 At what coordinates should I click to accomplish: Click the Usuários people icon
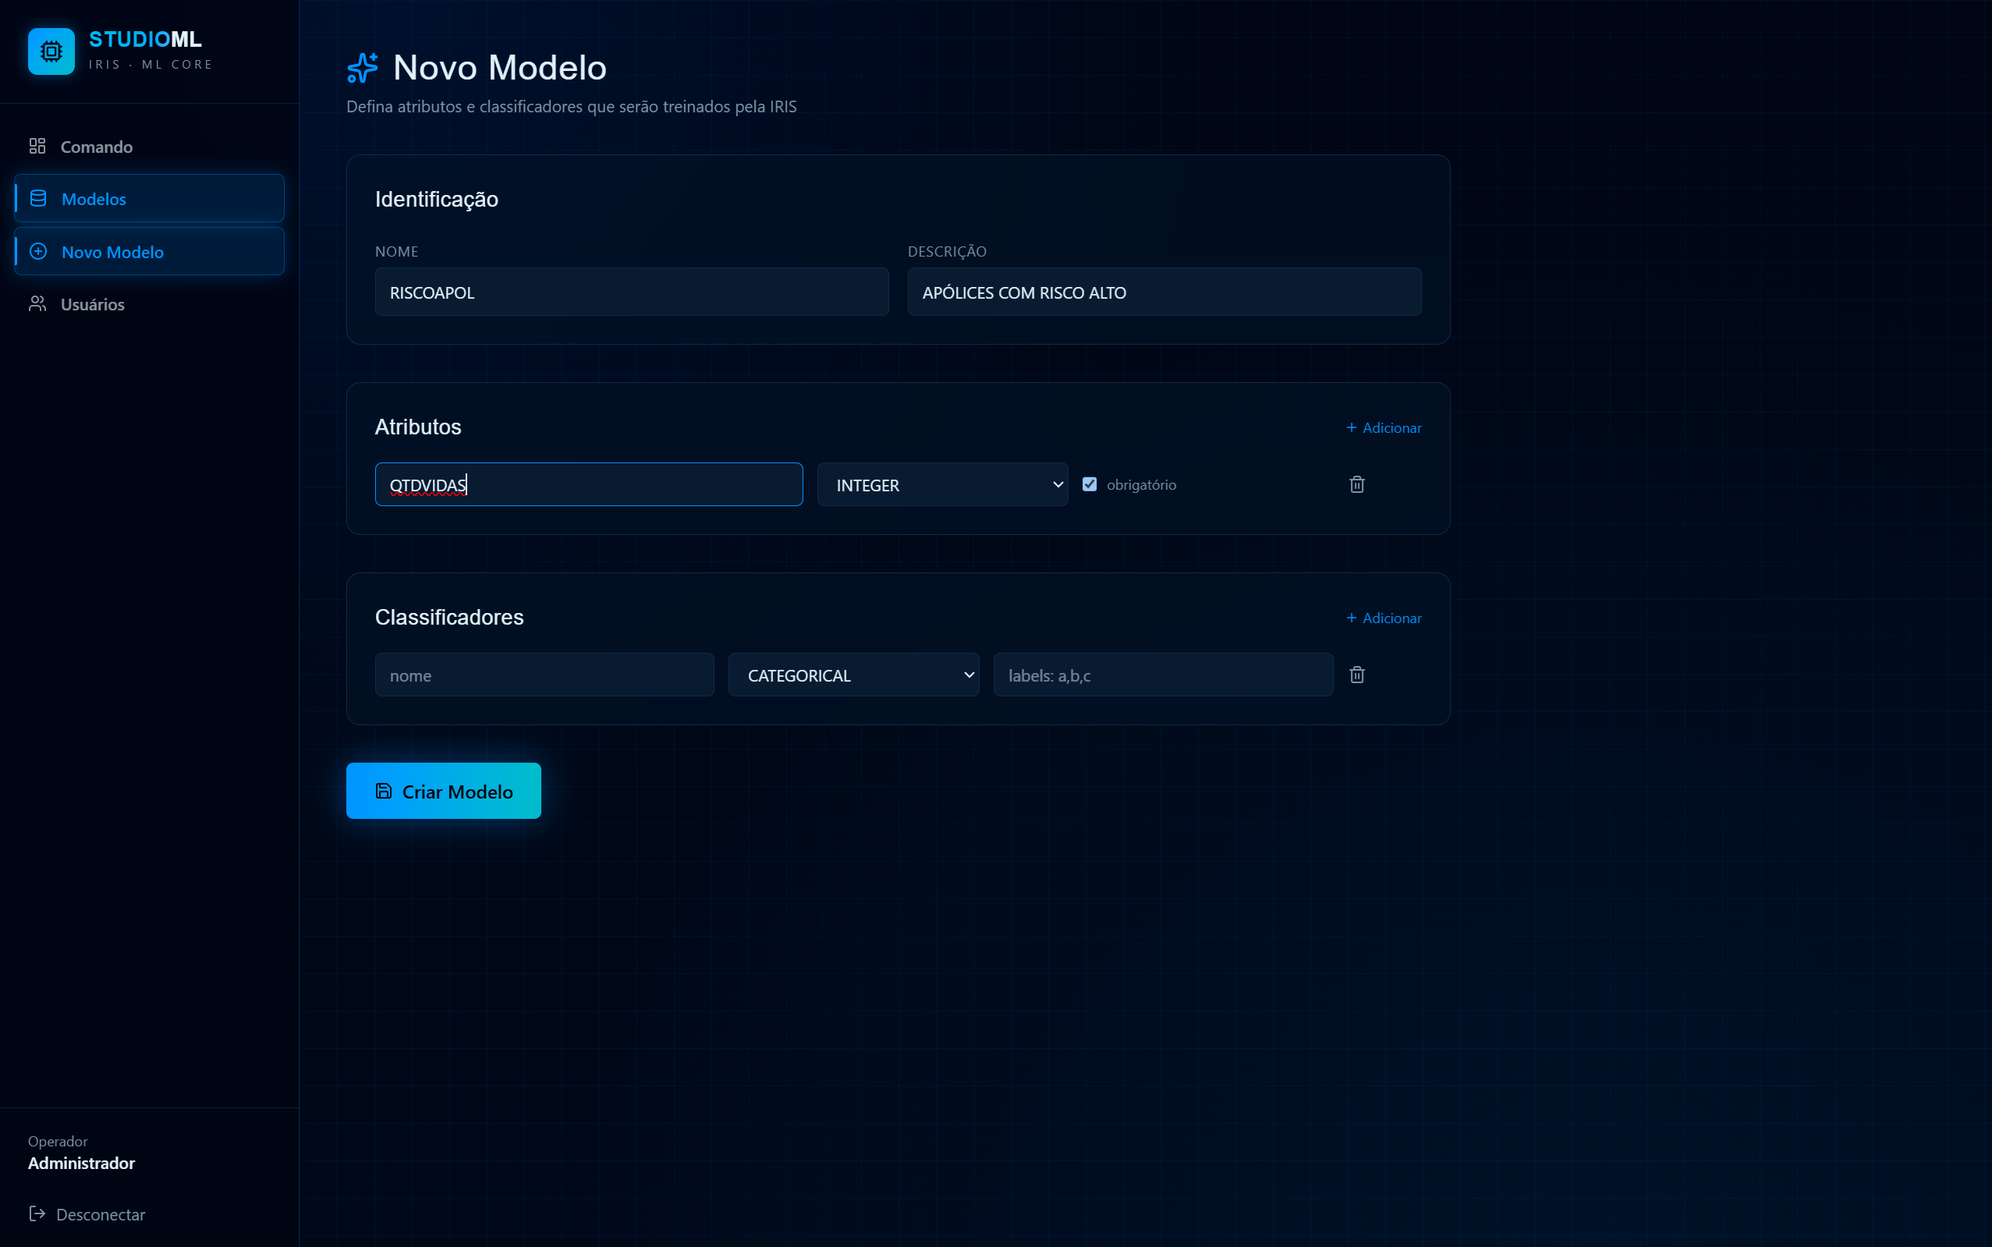click(37, 303)
